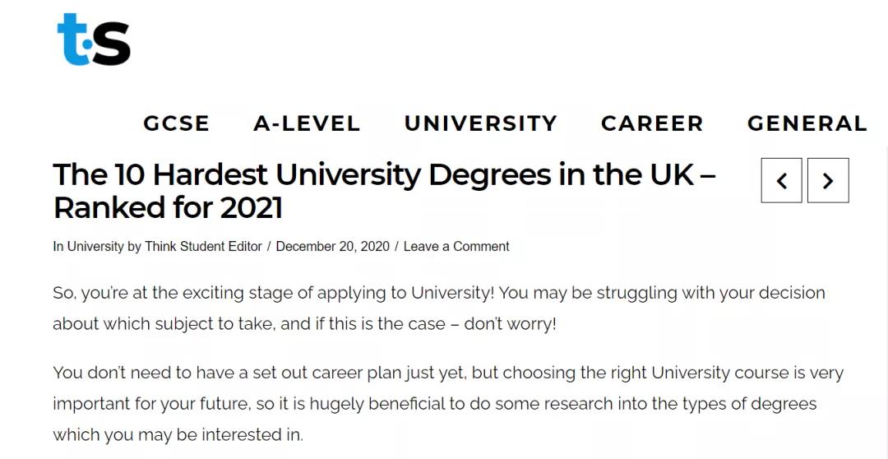Click the line starting 'important for your future'
Viewport: 888px width, 459px height.
[434, 404]
